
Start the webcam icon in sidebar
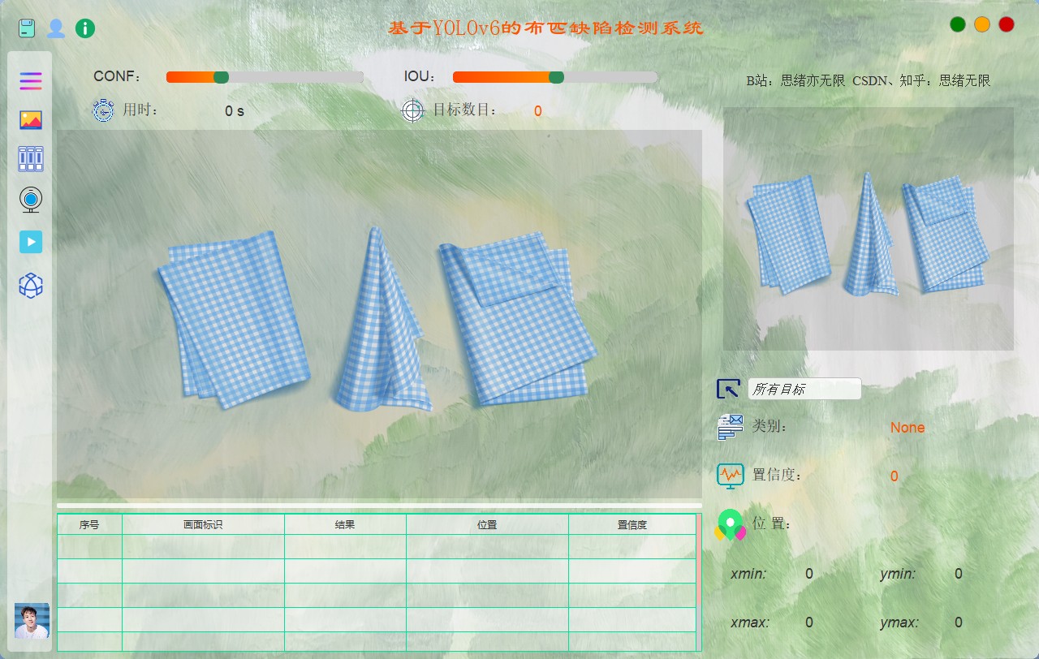(x=31, y=200)
